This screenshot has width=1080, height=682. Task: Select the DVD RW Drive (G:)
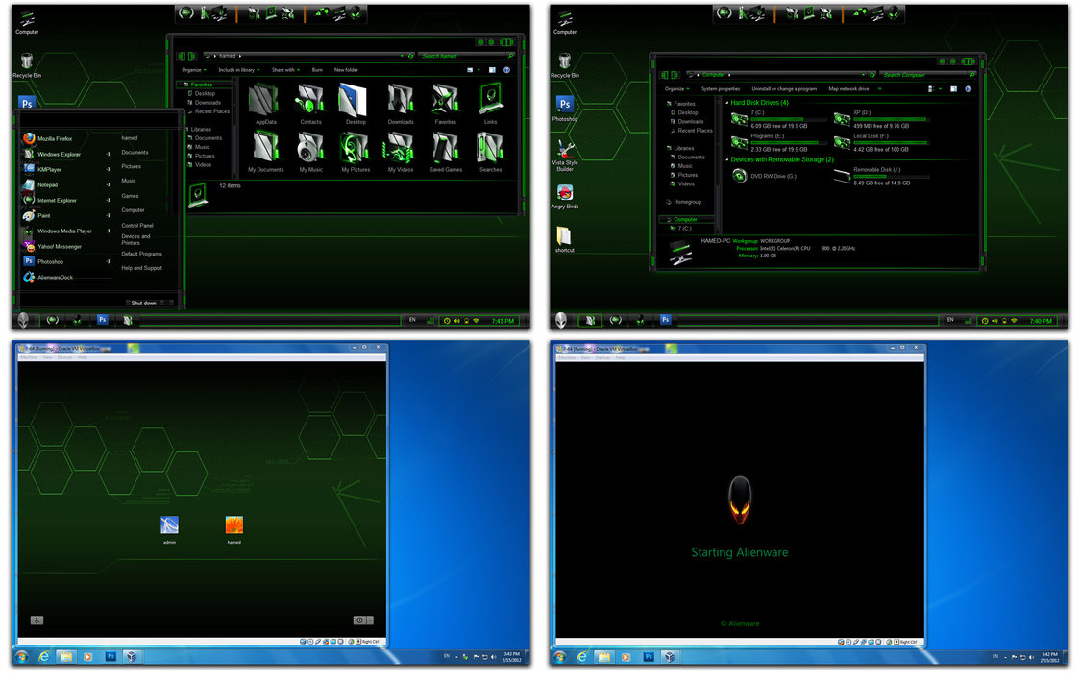[x=765, y=176]
